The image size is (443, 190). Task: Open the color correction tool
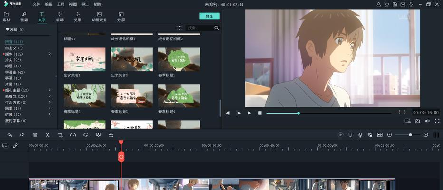[86, 135]
